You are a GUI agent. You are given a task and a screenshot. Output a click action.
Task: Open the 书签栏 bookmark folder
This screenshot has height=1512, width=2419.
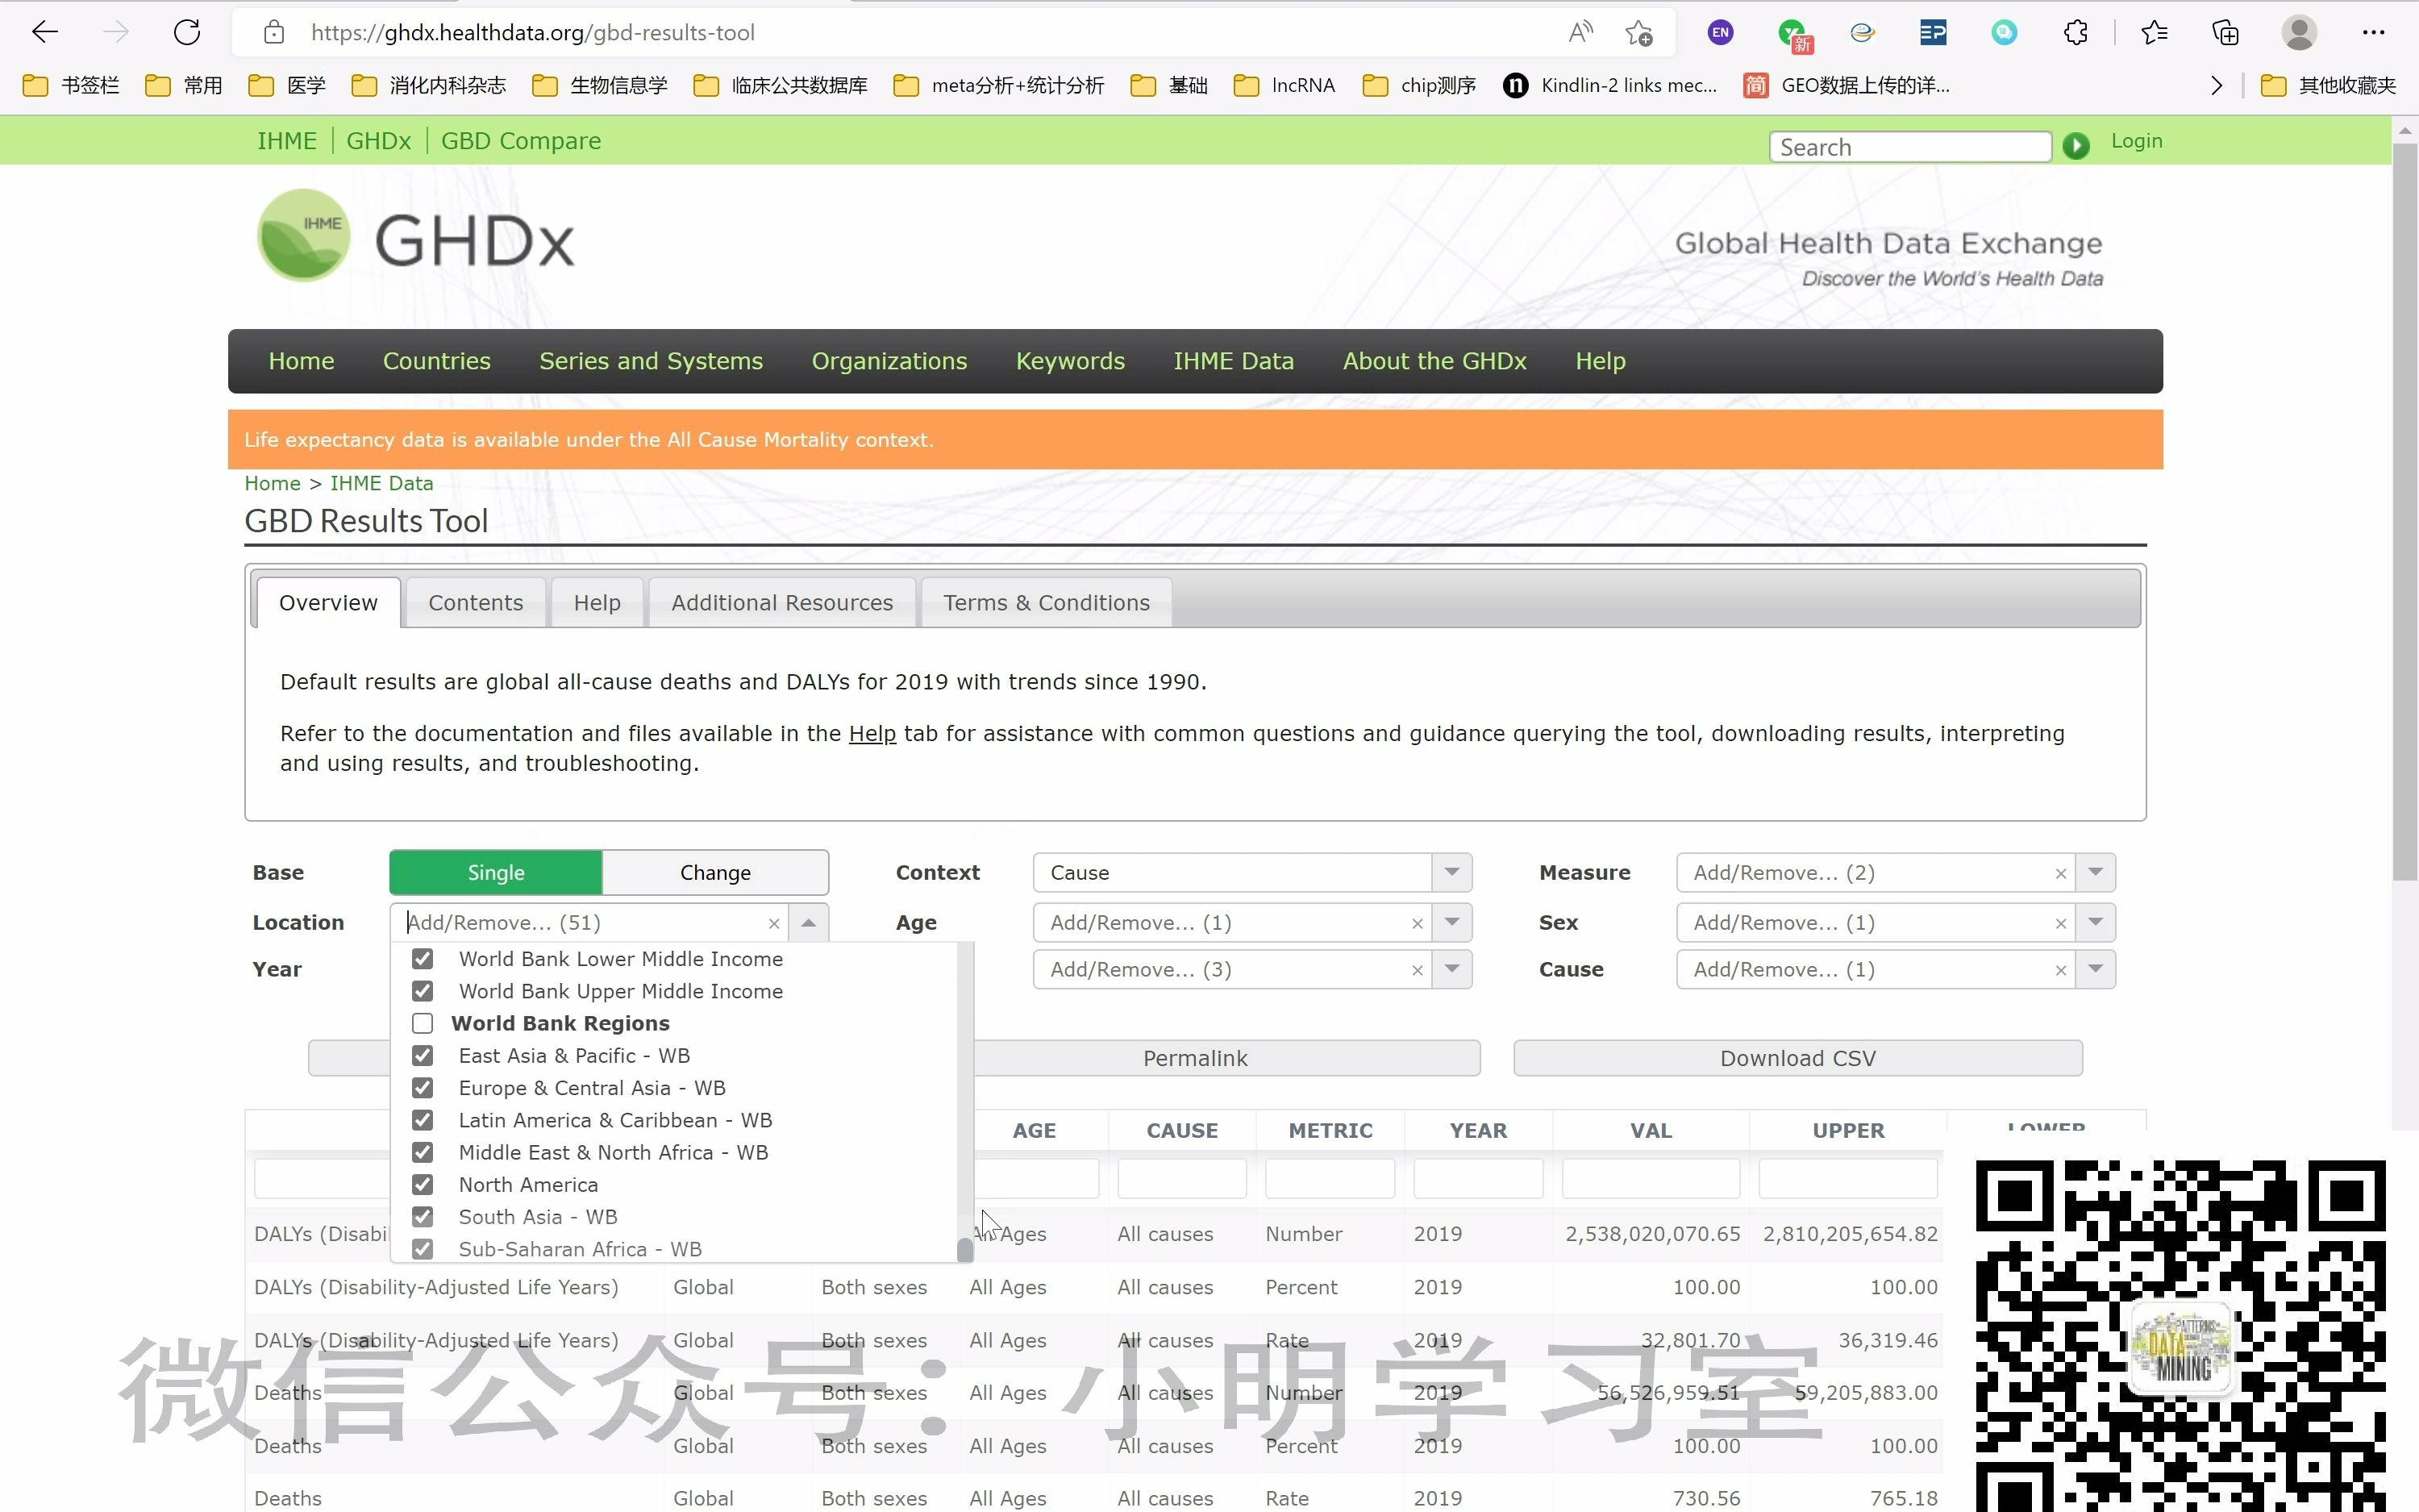(x=71, y=85)
